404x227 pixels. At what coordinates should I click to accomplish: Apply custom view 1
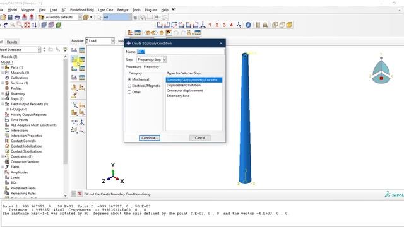coord(210,25)
